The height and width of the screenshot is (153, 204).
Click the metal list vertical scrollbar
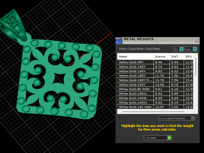[196, 67]
